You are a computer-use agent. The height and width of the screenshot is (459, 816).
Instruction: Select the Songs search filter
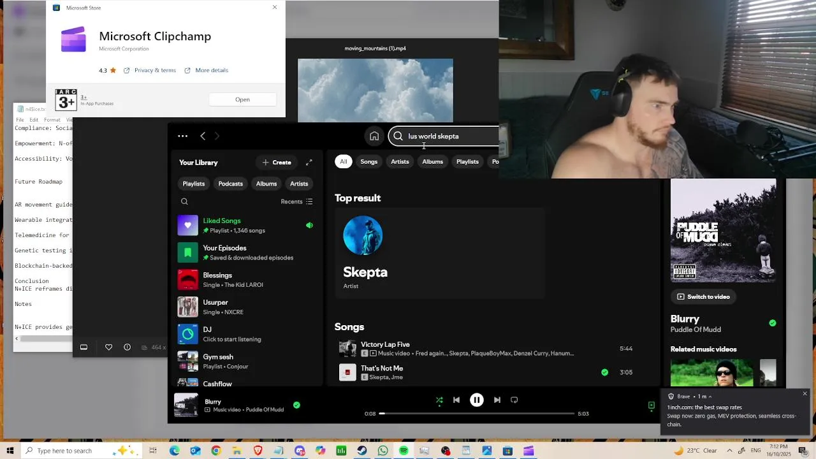pyautogui.click(x=369, y=162)
